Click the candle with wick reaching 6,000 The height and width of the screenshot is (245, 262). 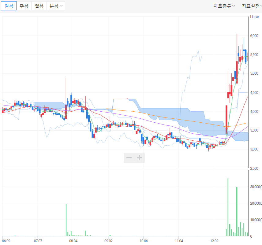click(x=237, y=72)
